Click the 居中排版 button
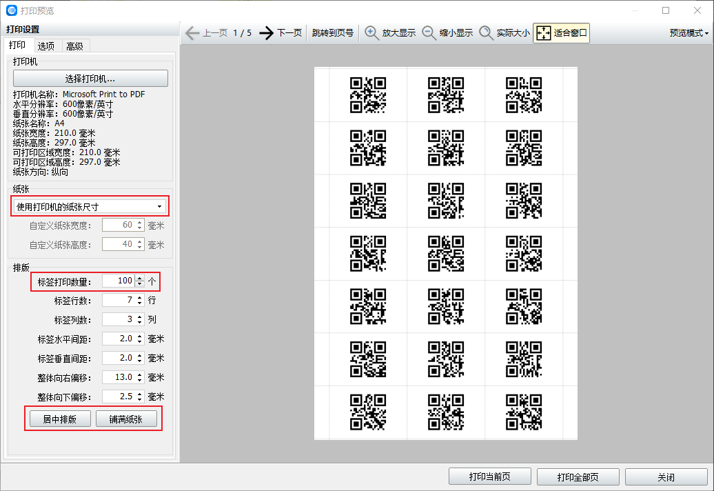This screenshot has height=491, width=714. (x=60, y=419)
